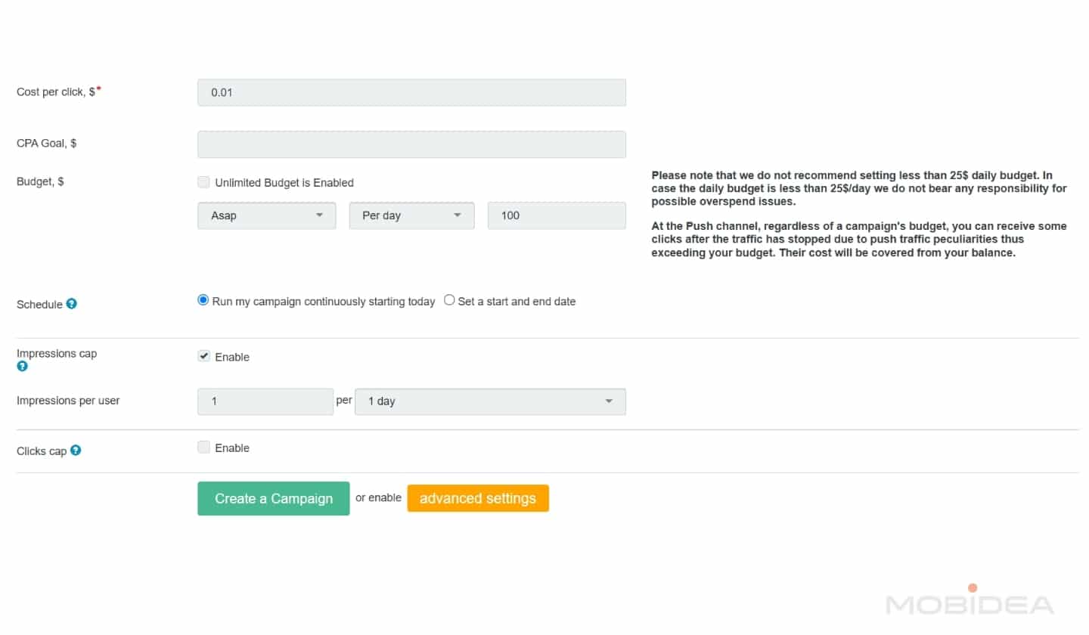Toggle the Unlimited Budget is Enabled checkbox
Viewport: 1089px width, 635px height.
[x=203, y=182]
